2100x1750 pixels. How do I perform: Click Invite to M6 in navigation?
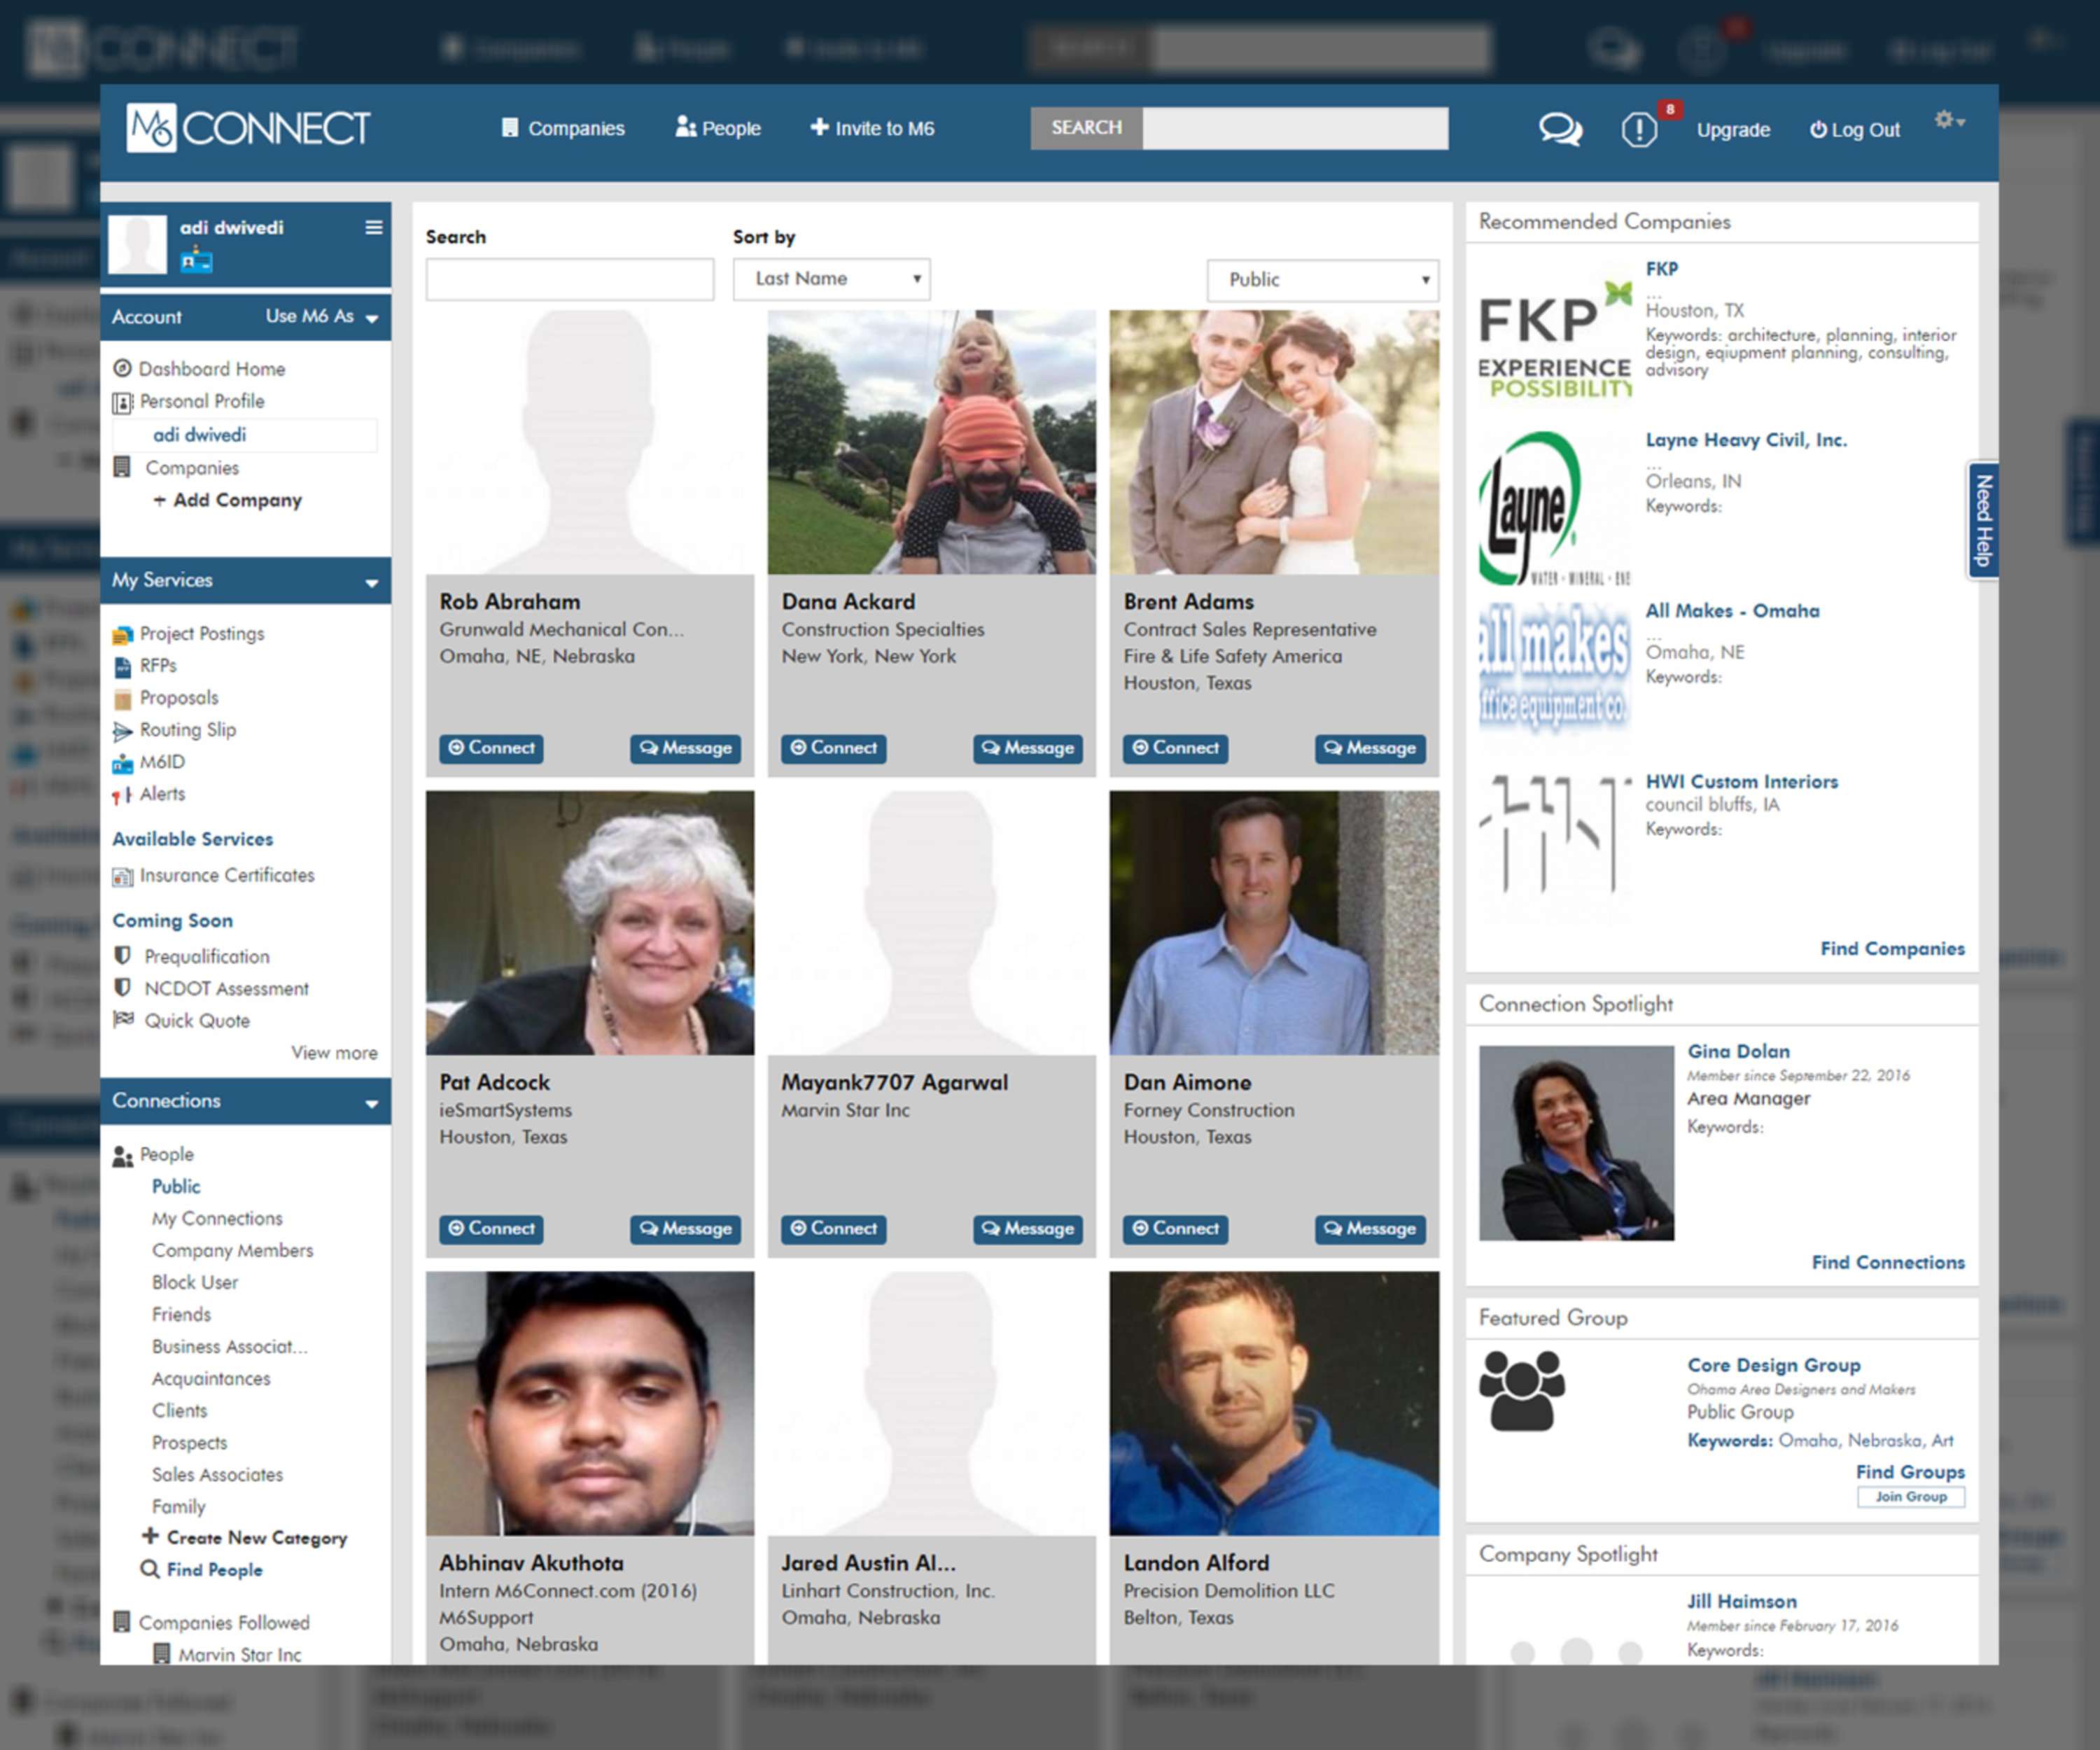[872, 128]
